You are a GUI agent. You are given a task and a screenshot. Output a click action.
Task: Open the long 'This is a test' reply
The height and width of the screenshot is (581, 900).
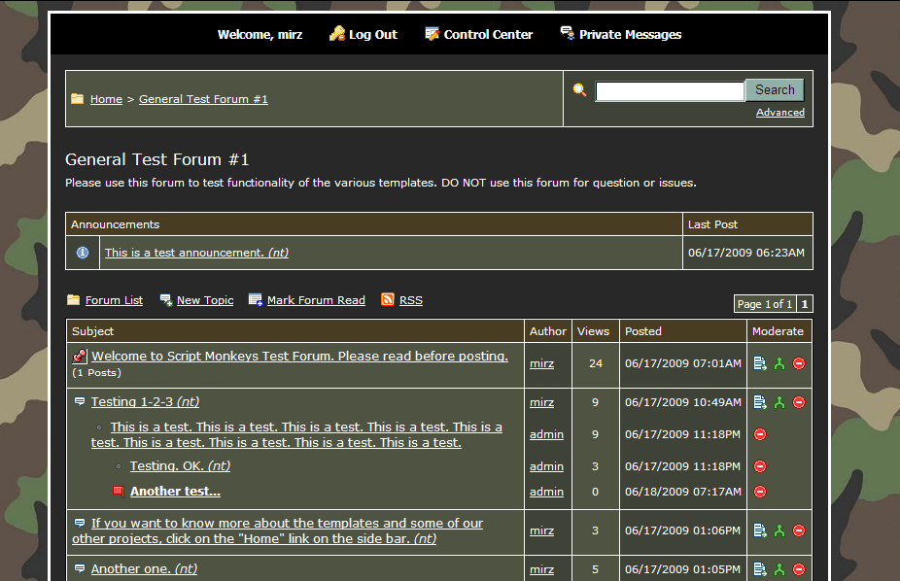point(296,434)
